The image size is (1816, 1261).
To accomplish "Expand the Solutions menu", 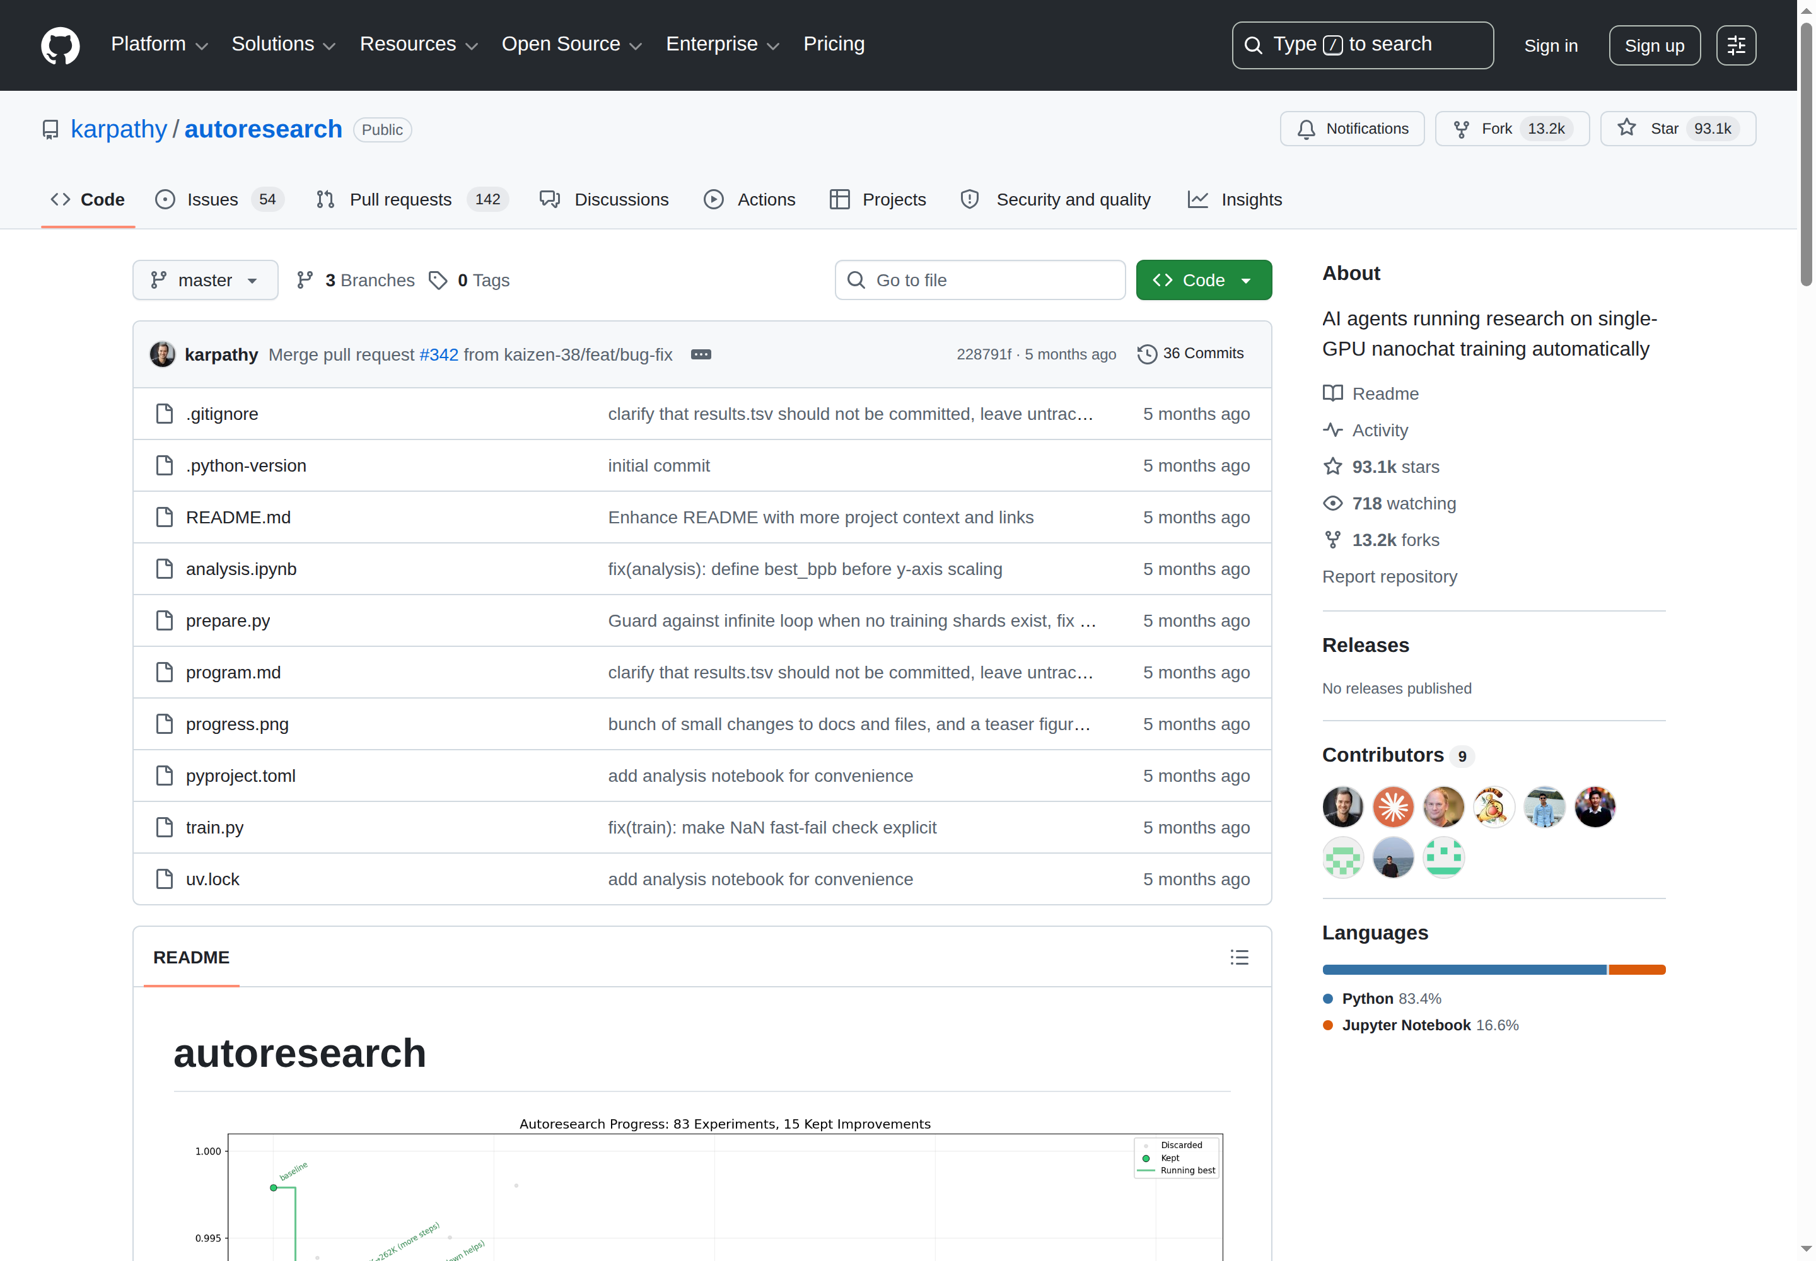I will tap(284, 44).
